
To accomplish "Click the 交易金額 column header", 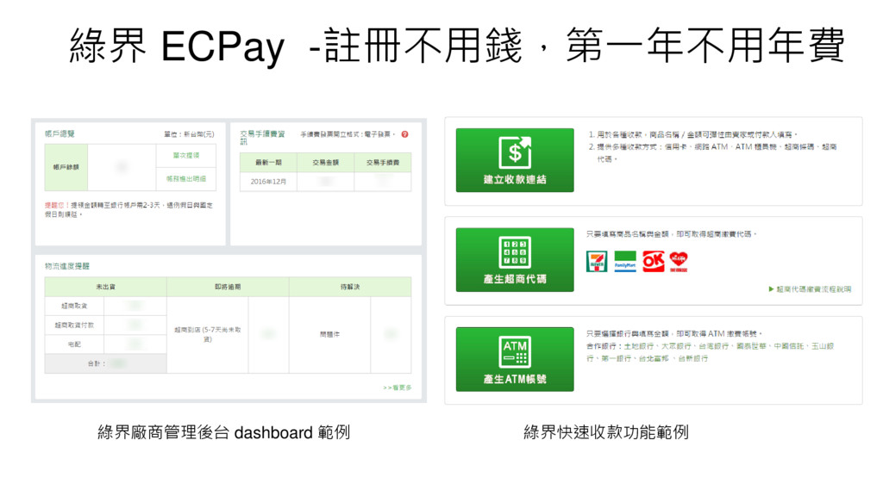I will coord(325,163).
